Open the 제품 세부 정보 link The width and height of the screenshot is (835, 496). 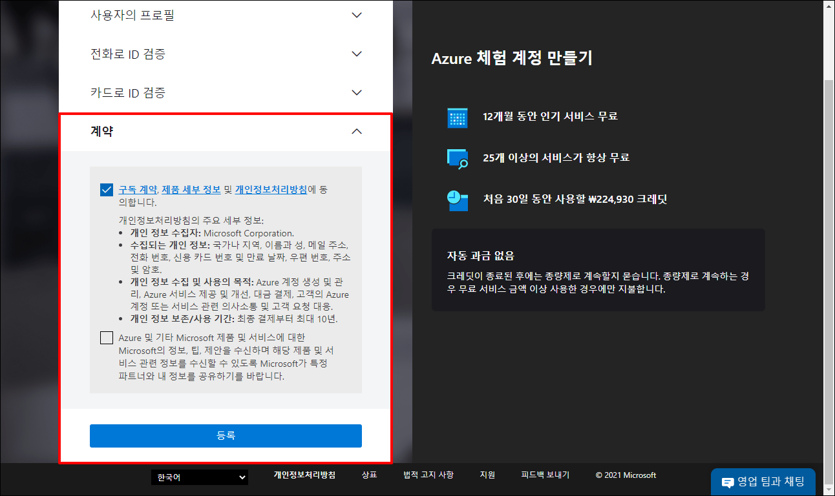coord(191,190)
